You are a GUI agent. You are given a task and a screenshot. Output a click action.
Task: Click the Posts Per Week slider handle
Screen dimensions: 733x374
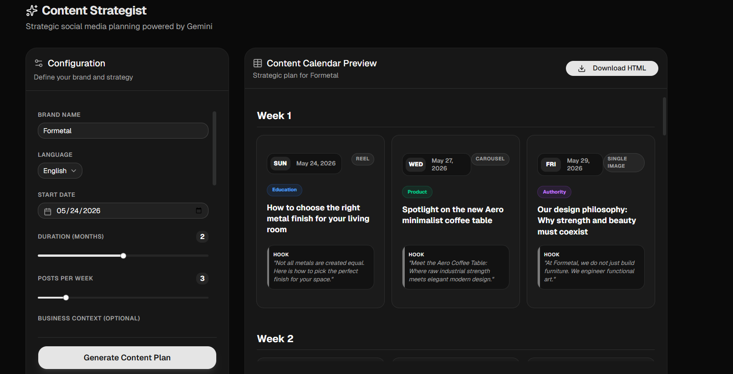click(66, 298)
